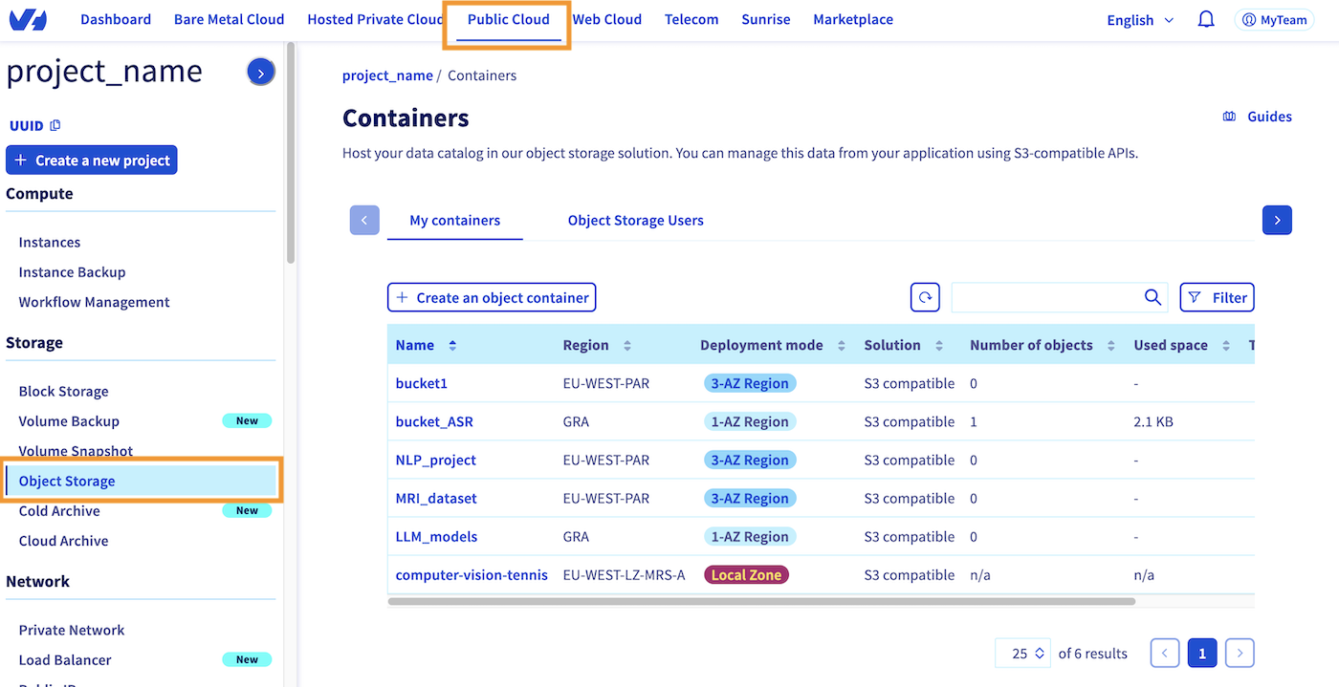Viewport: 1339px width, 687px height.
Task: Open Bare Metal Cloud menu
Action: click(229, 19)
